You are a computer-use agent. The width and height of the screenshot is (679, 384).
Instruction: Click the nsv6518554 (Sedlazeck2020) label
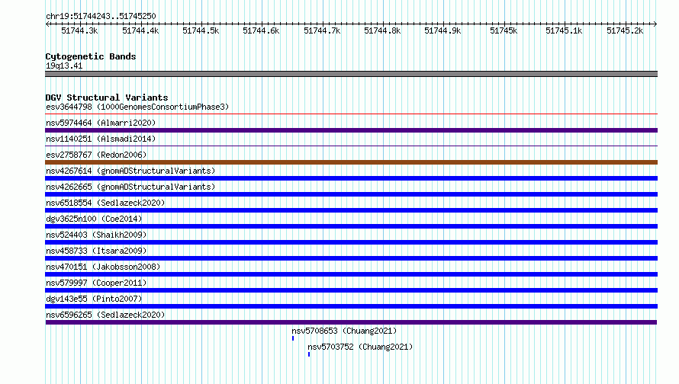click(x=105, y=203)
